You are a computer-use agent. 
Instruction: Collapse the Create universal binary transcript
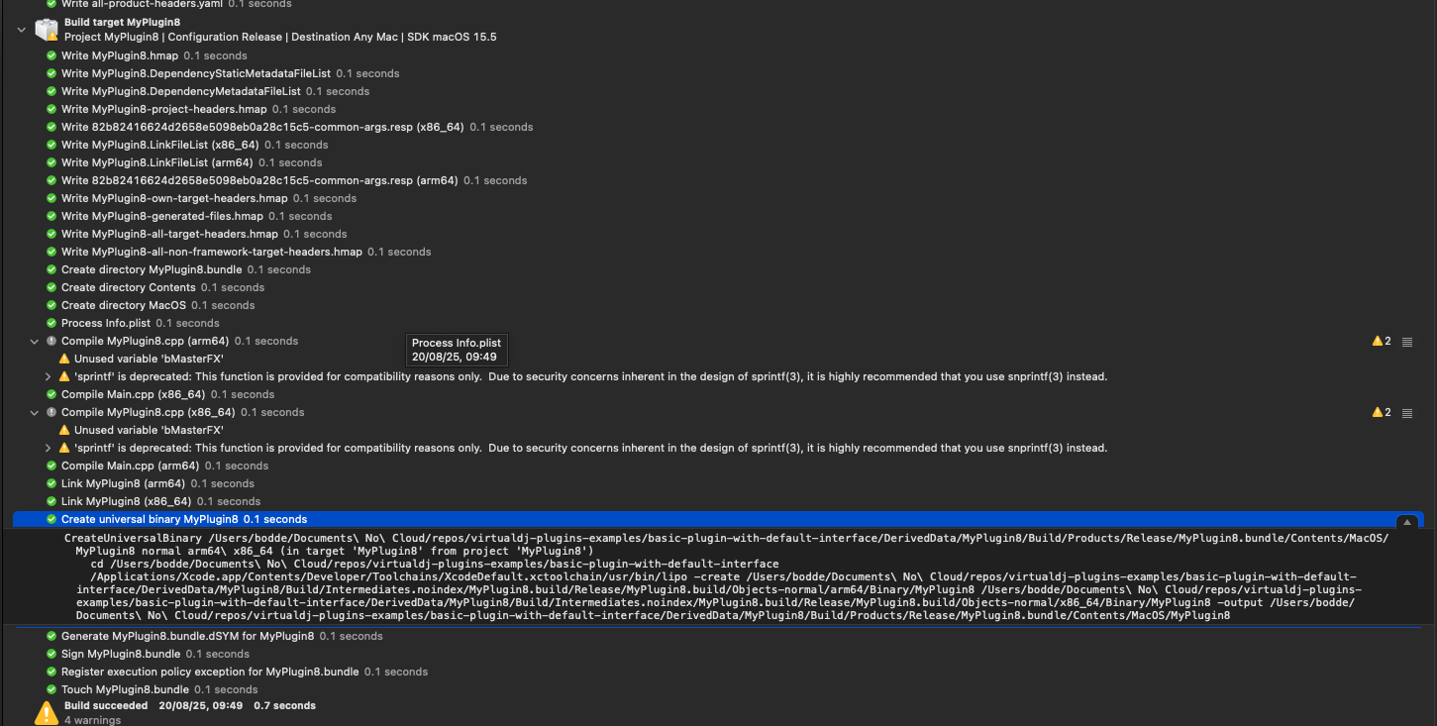pos(1406,522)
